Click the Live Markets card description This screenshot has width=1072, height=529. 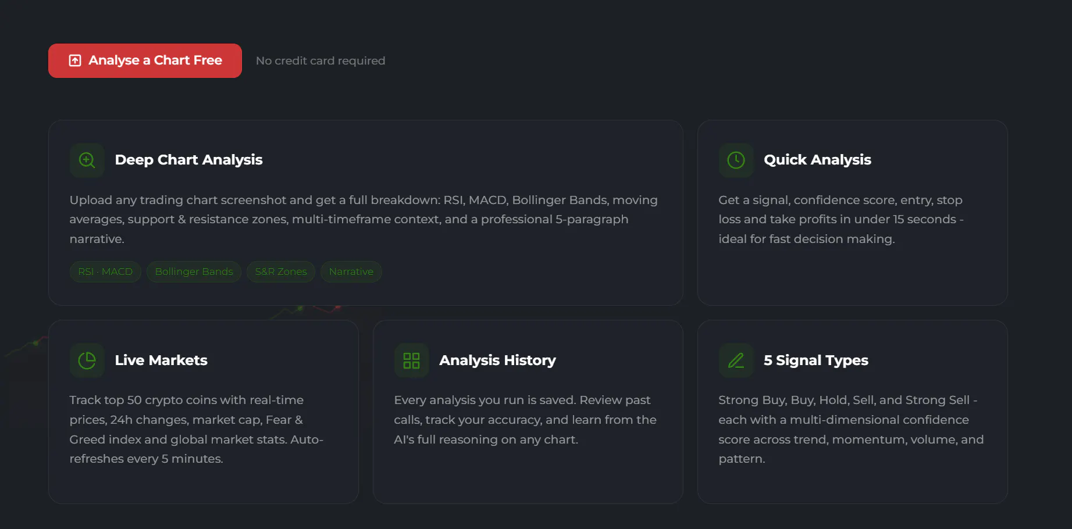tap(197, 430)
